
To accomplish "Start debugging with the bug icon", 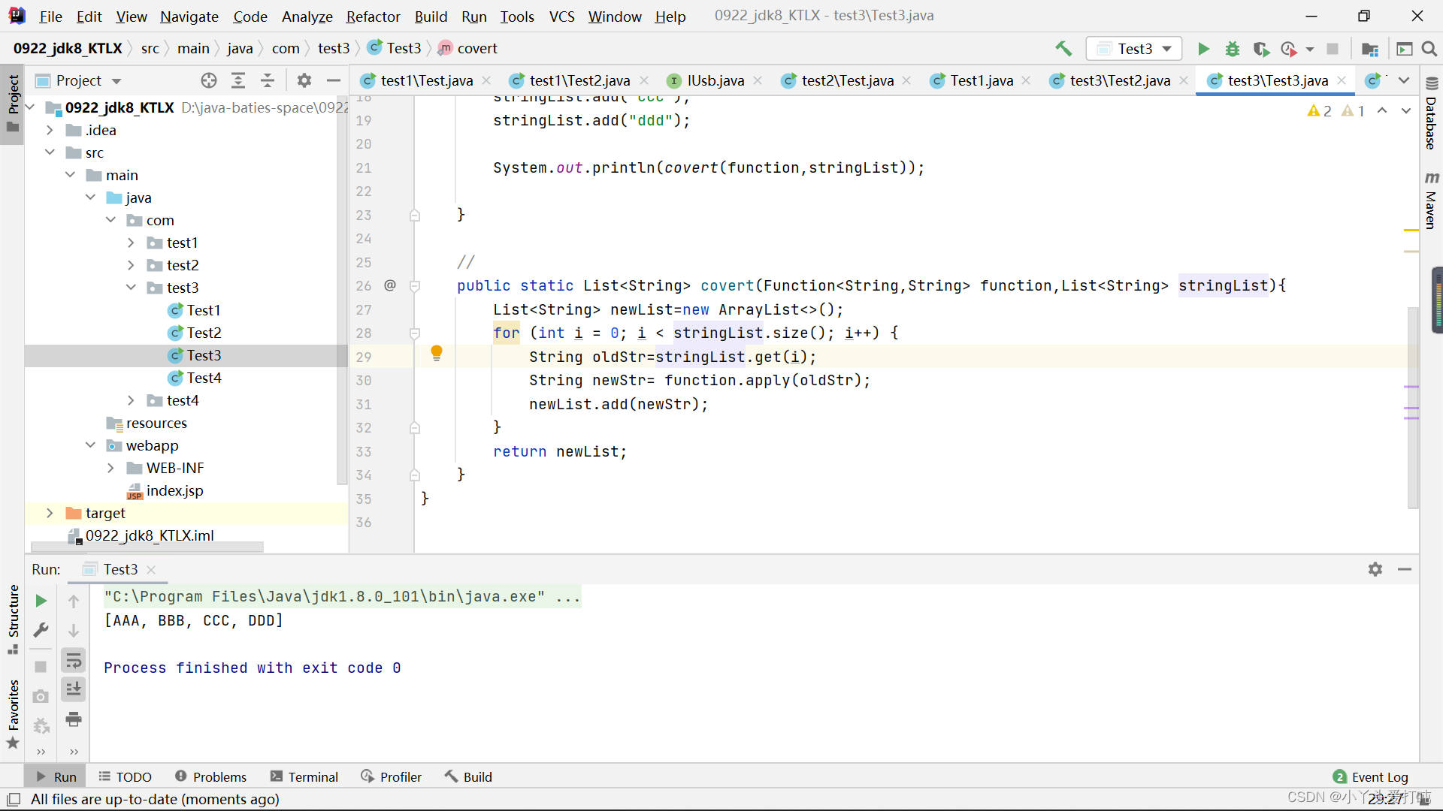I will pos(1232,49).
